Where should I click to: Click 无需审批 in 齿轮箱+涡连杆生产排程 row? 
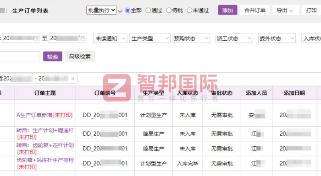click(222, 164)
